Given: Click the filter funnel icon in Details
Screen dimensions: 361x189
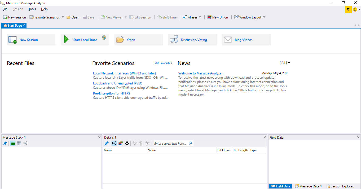Looking at the screenshot, I should point(135,143).
